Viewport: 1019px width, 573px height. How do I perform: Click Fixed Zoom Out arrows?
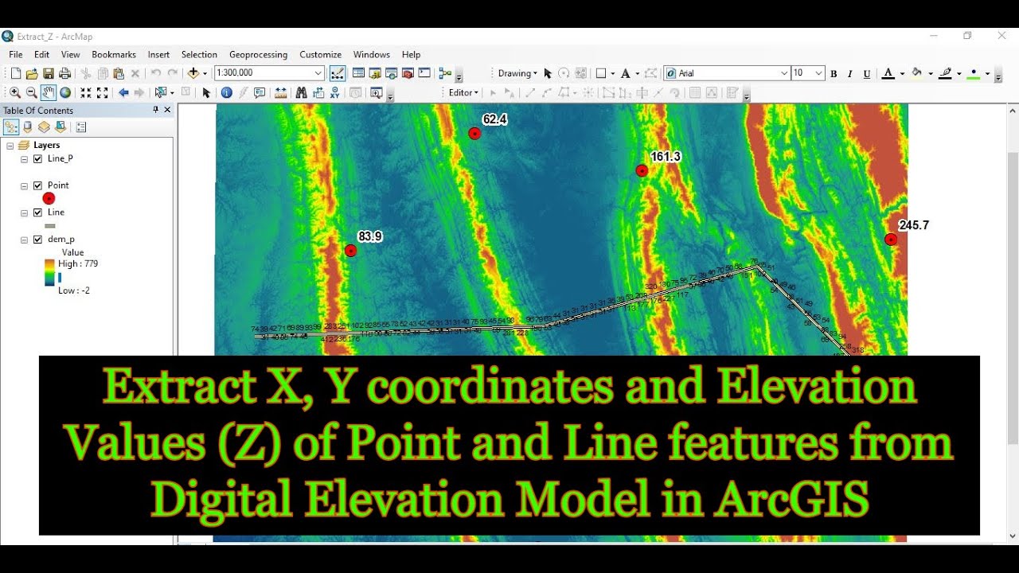click(x=103, y=93)
